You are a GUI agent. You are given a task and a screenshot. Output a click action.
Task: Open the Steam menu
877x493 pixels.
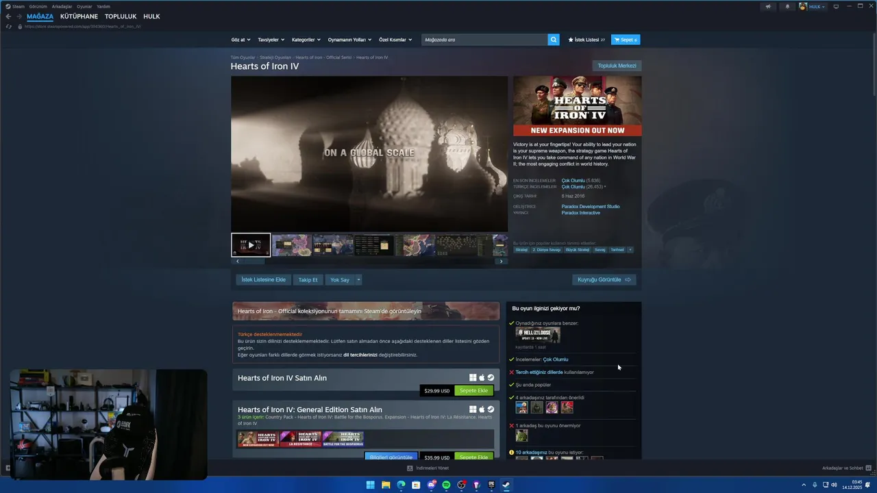[15, 6]
